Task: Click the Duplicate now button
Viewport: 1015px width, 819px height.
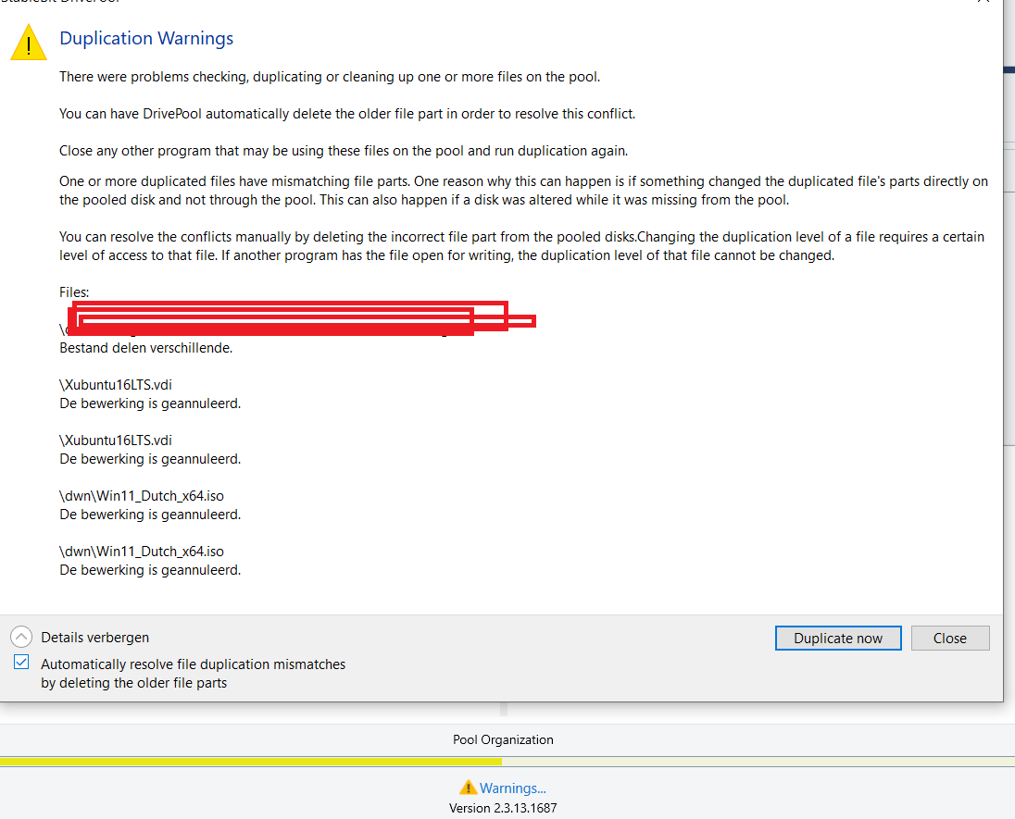Action: point(837,638)
